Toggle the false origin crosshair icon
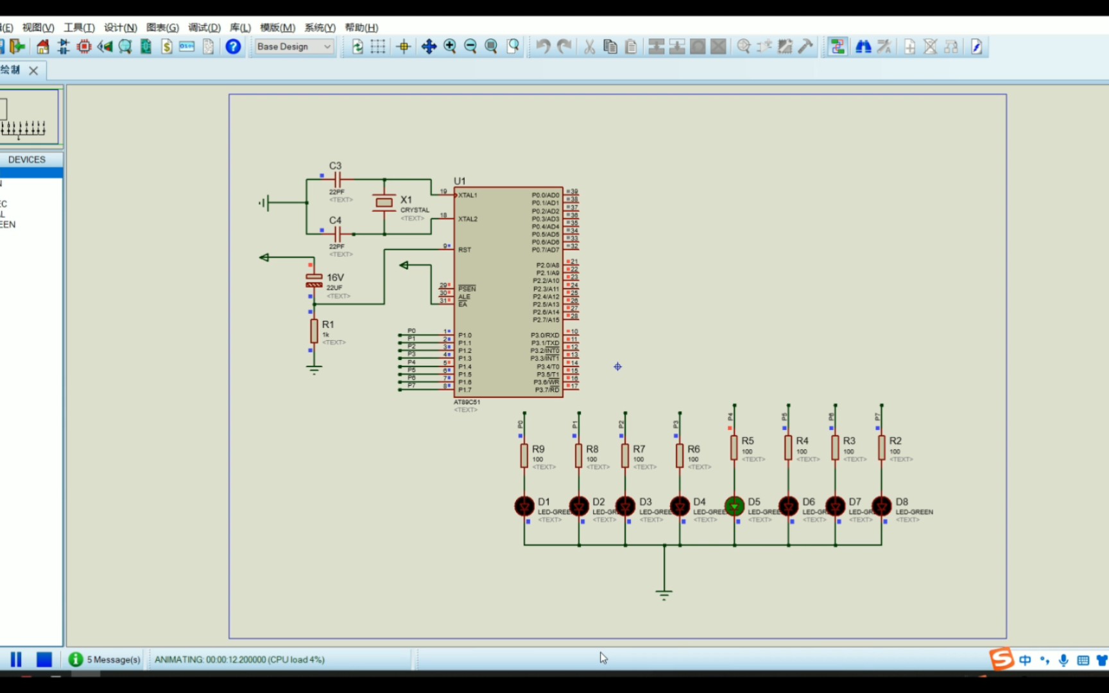Screen dimensions: 1109x693 [x=404, y=47]
